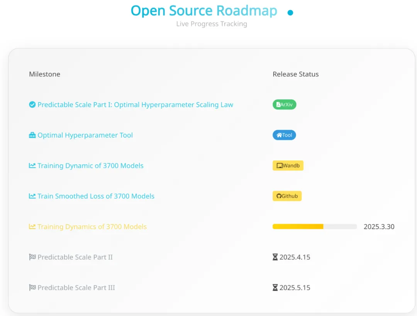Click chart icon beside Train Smoothed Loss
The image size is (417, 316).
point(32,196)
